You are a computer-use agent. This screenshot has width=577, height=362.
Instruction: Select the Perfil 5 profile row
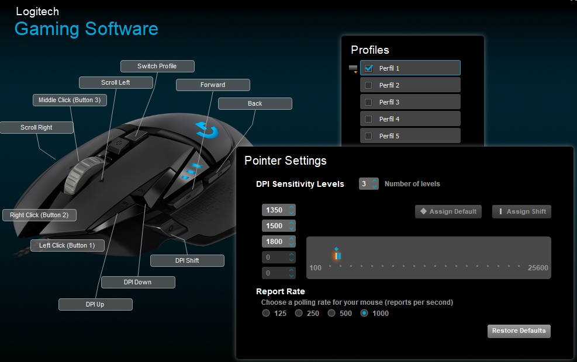(x=410, y=135)
